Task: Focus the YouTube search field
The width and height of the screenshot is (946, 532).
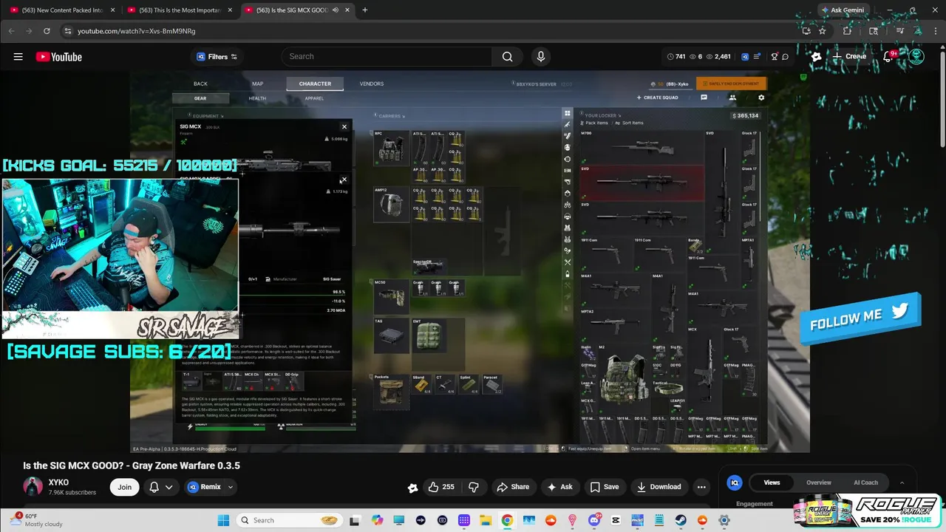Action: pyautogui.click(x=387, y=57)
